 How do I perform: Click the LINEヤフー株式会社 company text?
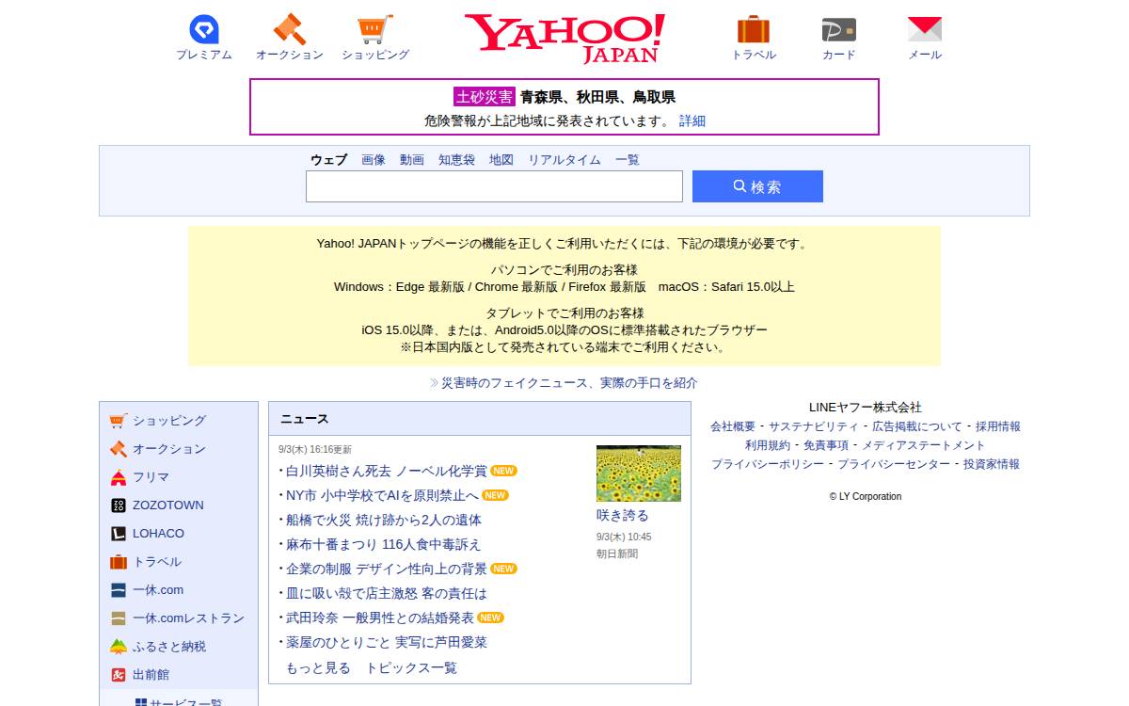pyautogui.click(x=866, y=408)
